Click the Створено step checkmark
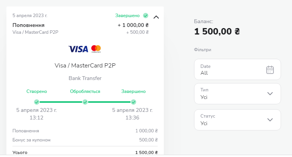292x157 pixels. coord(37,102)
